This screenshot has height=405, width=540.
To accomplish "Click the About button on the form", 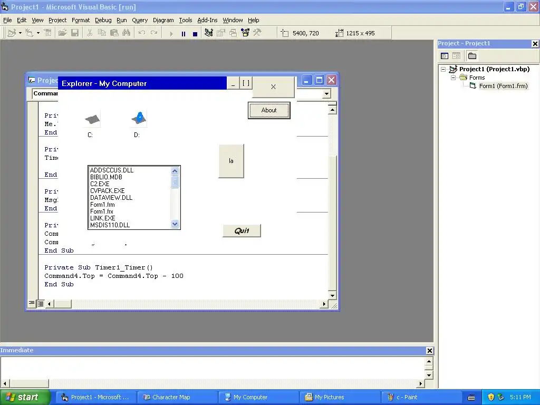I will click(269, 110).
